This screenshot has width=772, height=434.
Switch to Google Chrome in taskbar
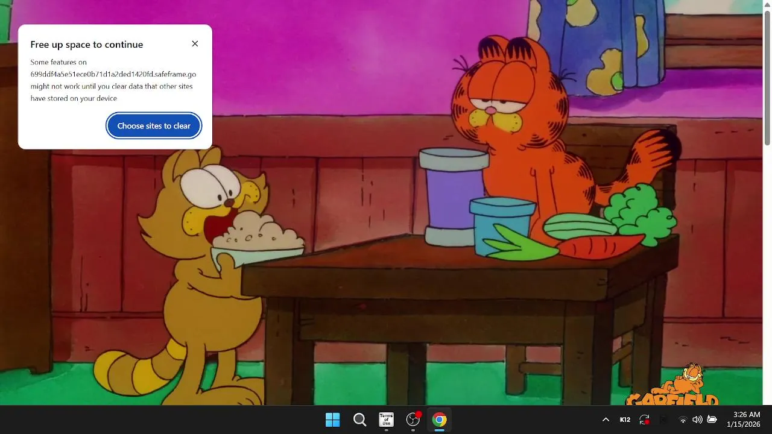440,420
